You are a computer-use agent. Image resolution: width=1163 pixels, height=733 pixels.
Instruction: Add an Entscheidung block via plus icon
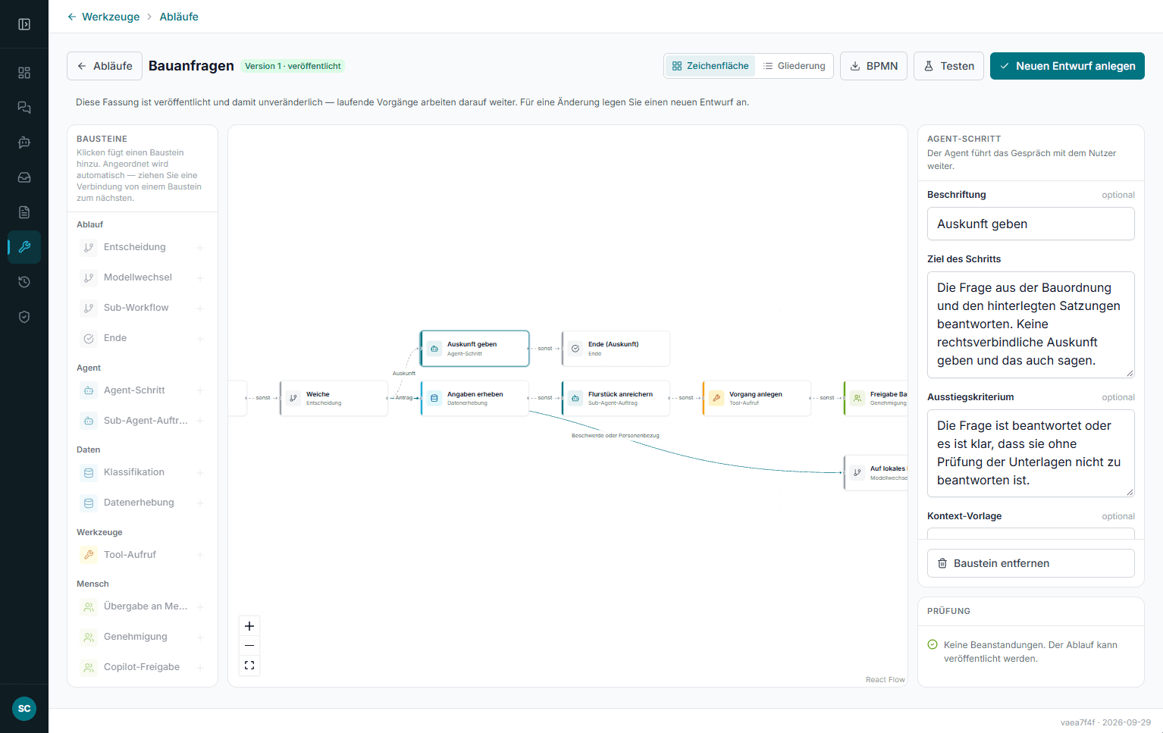200,247
